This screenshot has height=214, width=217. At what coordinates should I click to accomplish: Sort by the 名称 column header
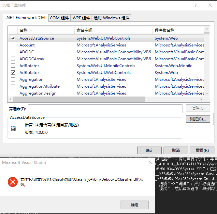[x=46, y=30]
